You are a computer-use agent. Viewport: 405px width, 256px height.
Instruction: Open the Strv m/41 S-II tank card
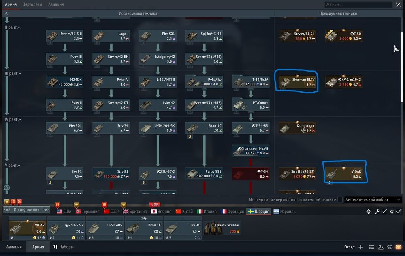[x=65, y=36]
